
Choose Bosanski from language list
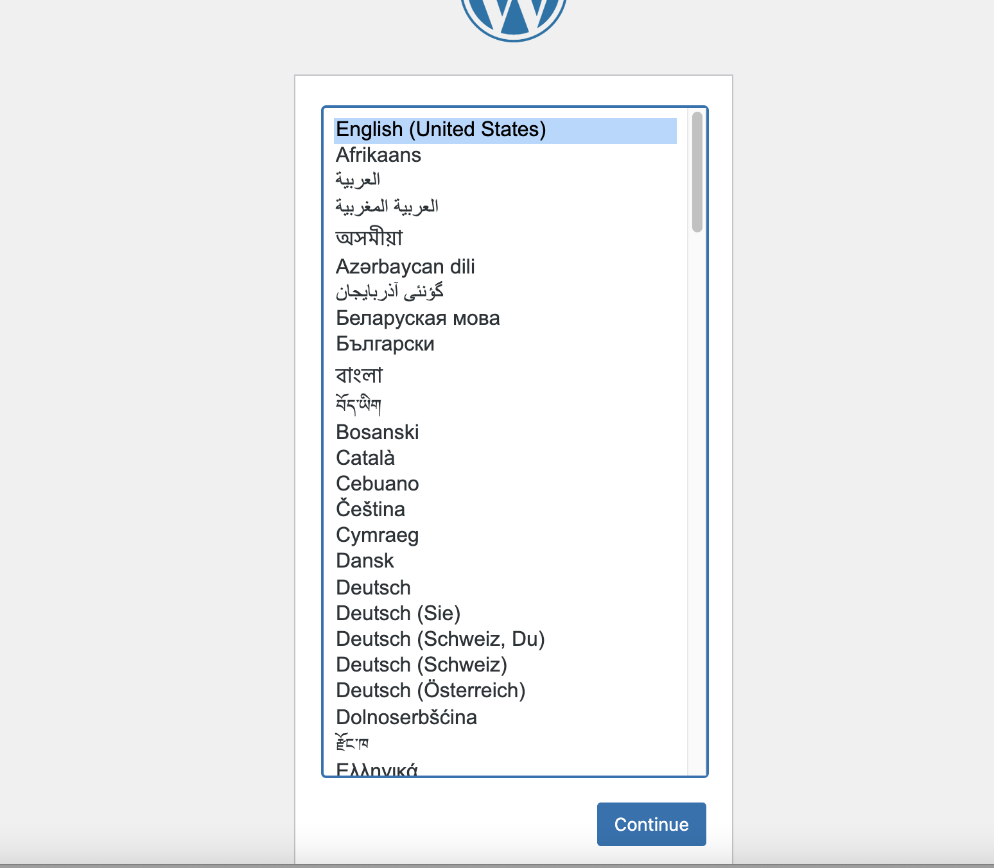[377, 433]
